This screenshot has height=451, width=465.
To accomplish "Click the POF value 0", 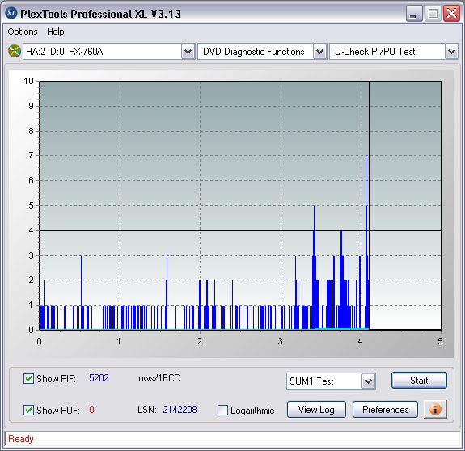I will point(91,410).
